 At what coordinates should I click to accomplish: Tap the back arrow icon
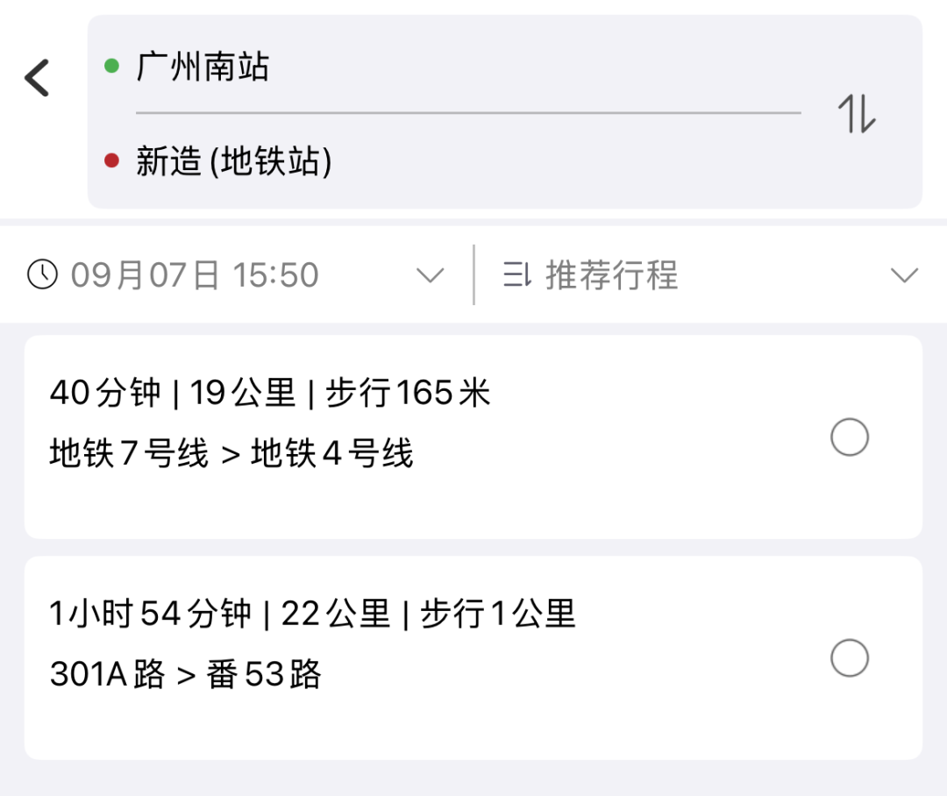(x=38, y=78)
